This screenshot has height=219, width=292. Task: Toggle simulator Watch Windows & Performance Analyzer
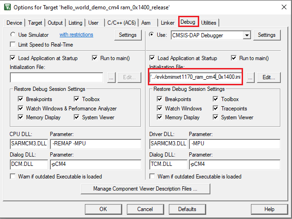pos(21,108)
